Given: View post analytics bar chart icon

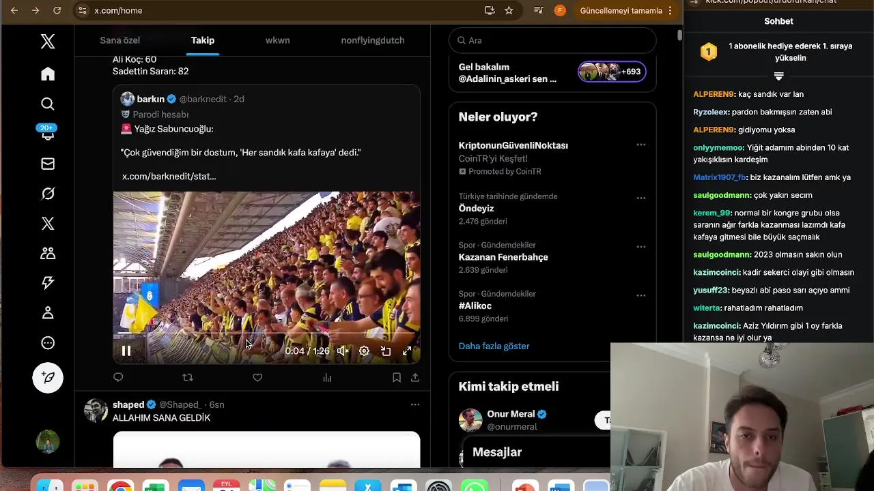Looking at the screenshot, I should (x=327, y=377).
